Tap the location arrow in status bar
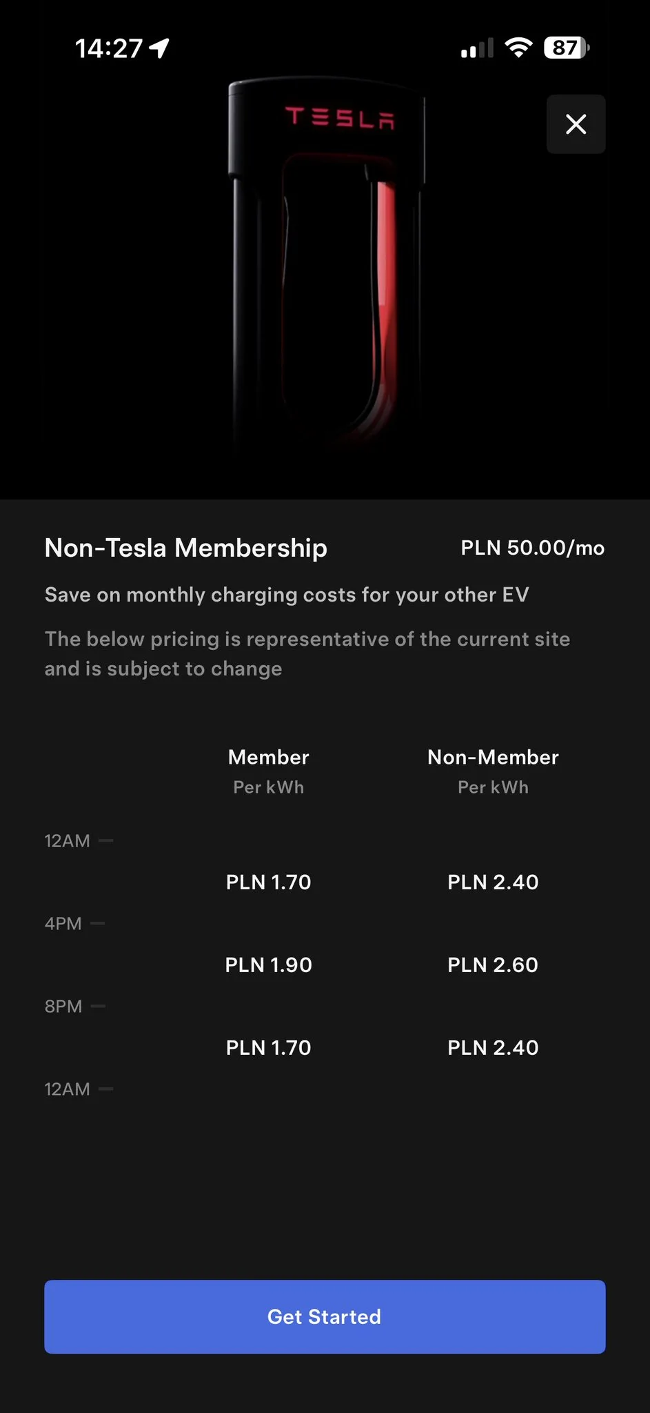Image resolution: width=650 pixels, height=1413 pixels. (x=160, y=48)
